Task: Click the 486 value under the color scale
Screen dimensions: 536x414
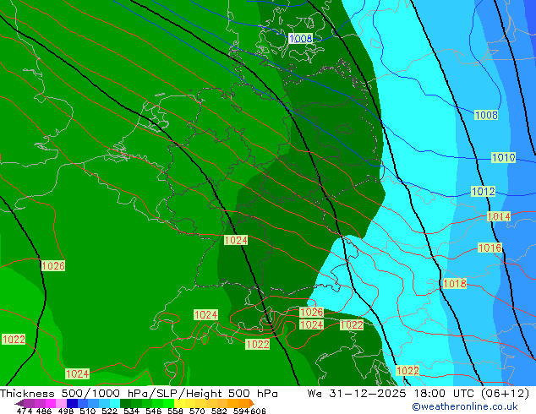Action: click(x=44, y=411)
